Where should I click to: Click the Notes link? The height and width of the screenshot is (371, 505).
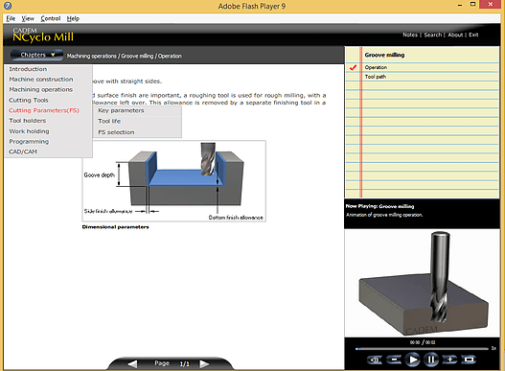(x=410, y=35)
